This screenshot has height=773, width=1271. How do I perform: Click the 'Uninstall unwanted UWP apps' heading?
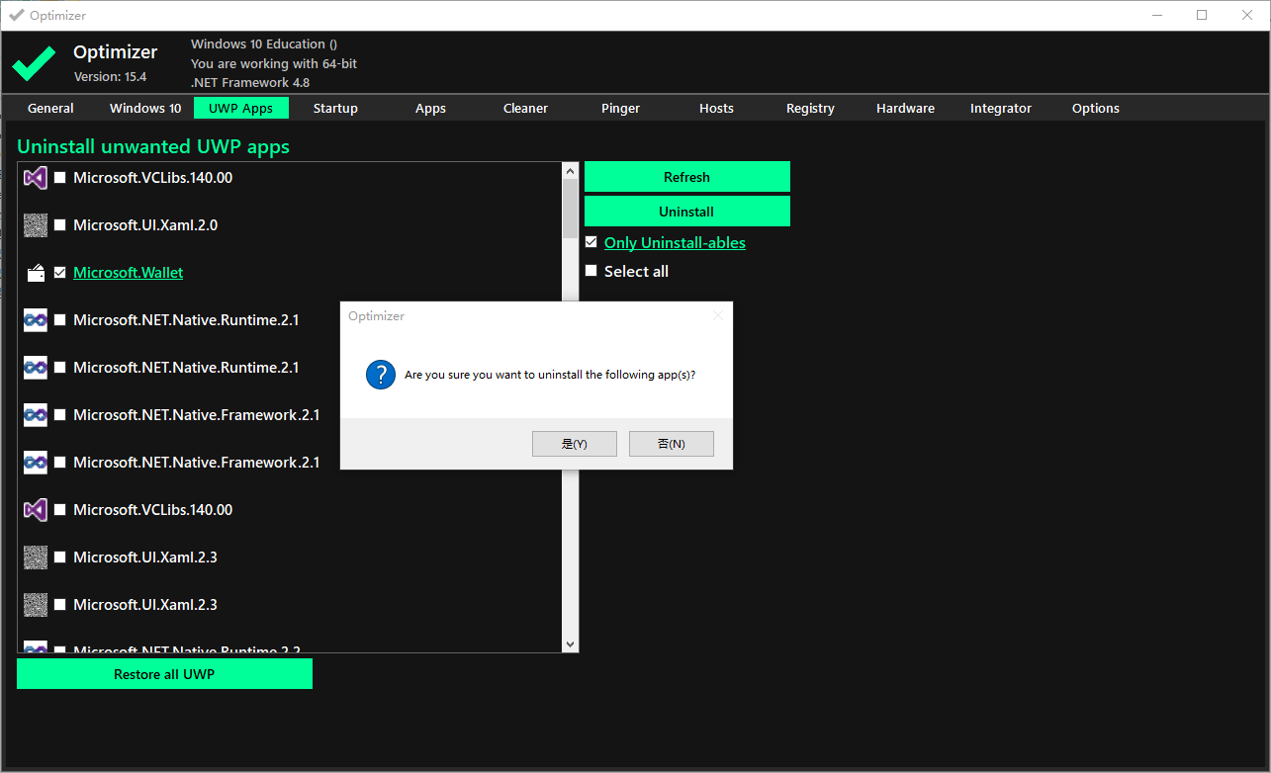(153, 146)
